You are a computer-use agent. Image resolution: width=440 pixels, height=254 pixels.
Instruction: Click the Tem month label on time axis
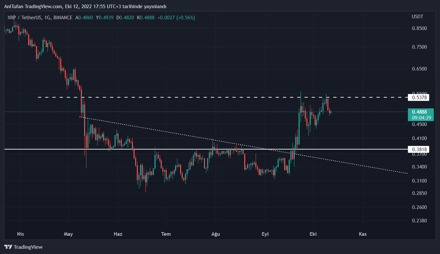[166, 234]
